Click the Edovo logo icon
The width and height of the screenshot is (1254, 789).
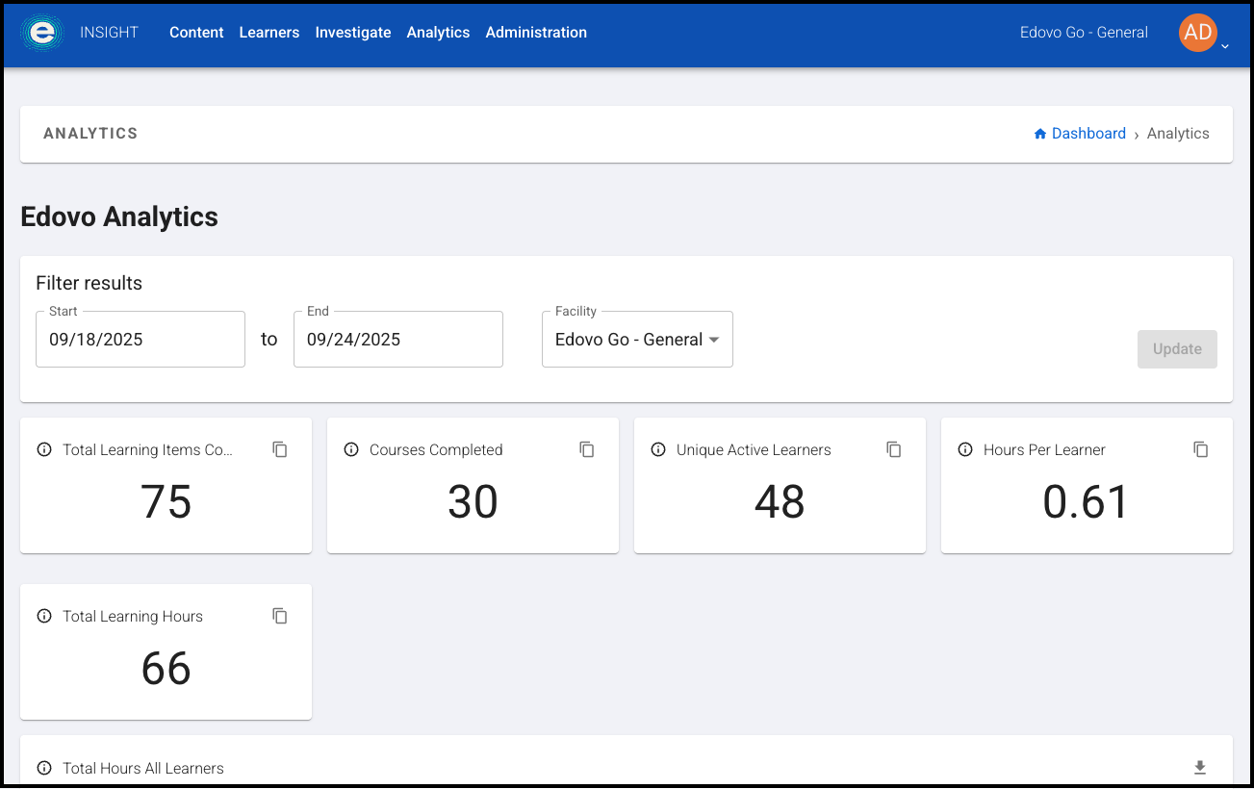(x=42, y=33)
